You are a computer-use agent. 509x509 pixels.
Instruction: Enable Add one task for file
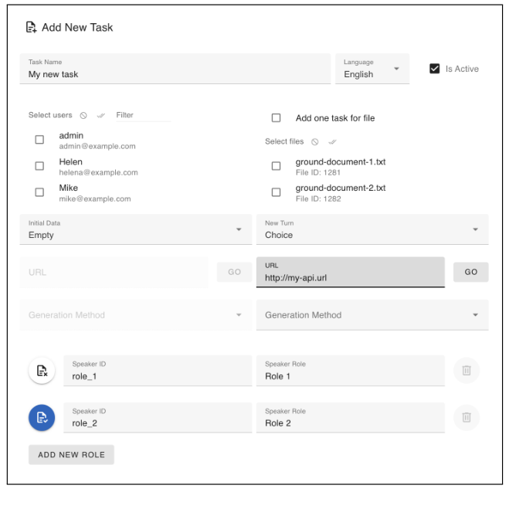pyautogui.click(x=276, y=118)
